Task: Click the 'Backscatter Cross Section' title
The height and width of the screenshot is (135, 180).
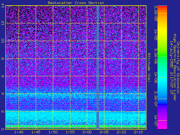Action: [76, 3]
